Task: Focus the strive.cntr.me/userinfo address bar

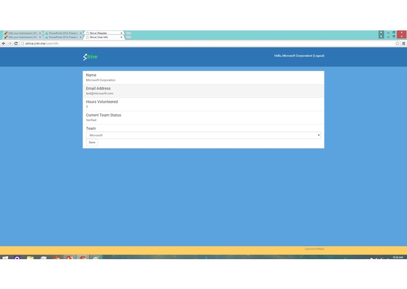Action: tap(208, 43)
